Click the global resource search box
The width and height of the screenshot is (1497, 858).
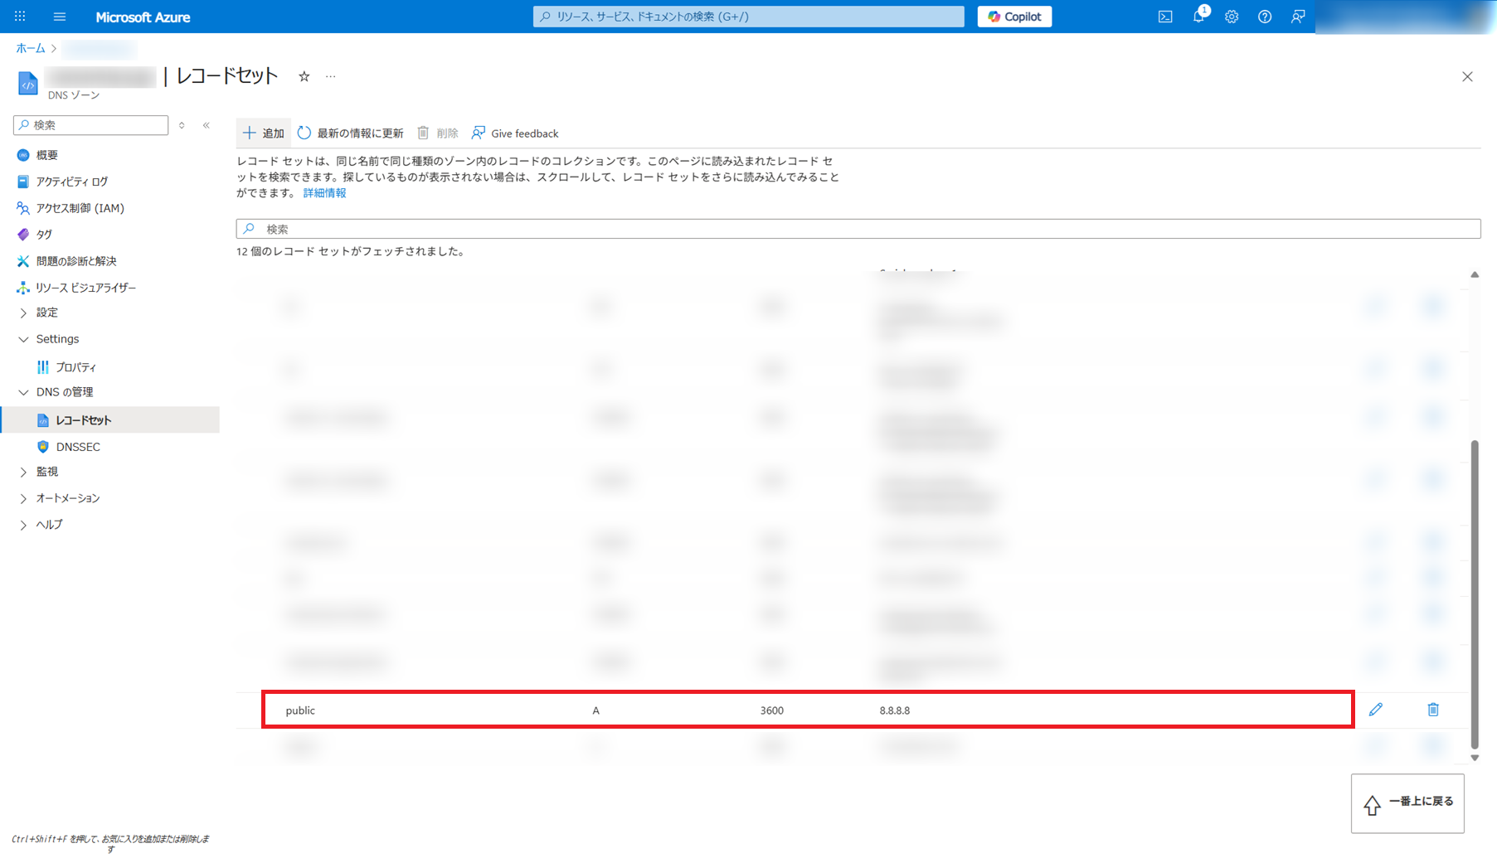(x=748, y=17)
